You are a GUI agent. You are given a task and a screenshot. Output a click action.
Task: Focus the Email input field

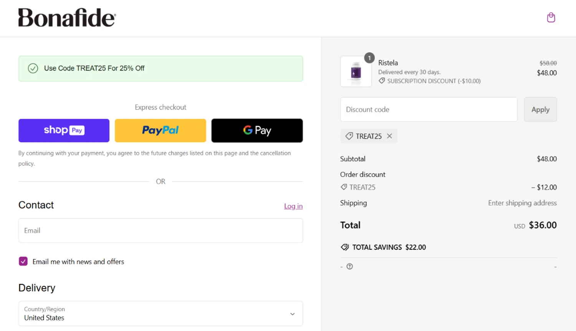click(x=161, y=231)
